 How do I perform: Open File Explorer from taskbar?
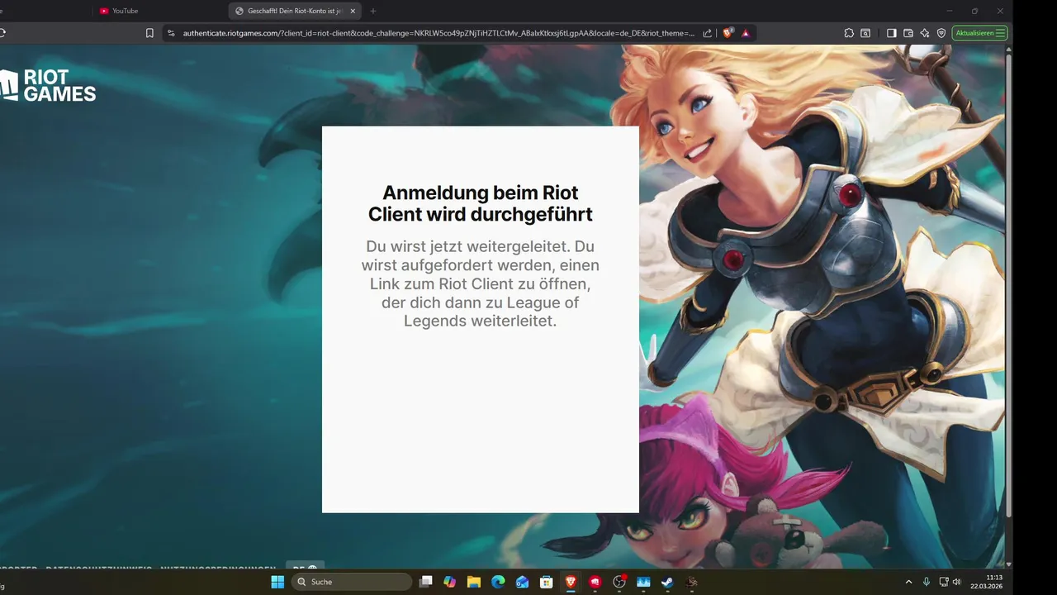[x=474, y=582]
